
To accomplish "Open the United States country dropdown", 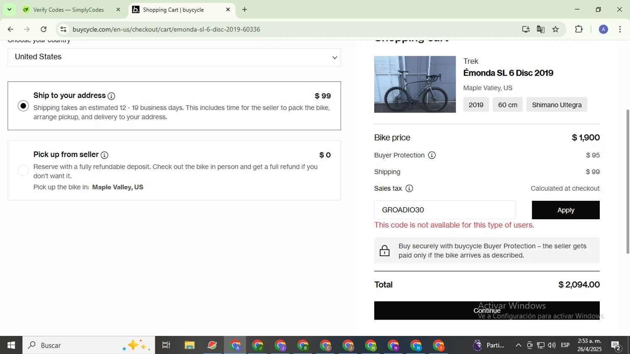I will click(x=174, y=57).
